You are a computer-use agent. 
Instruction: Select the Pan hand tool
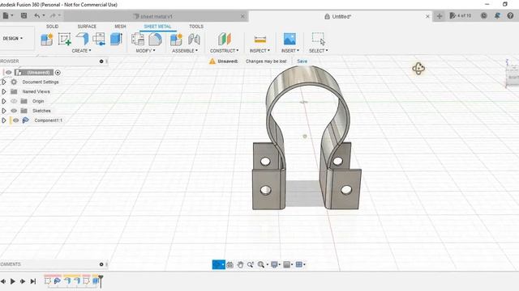tap(240, 264)
